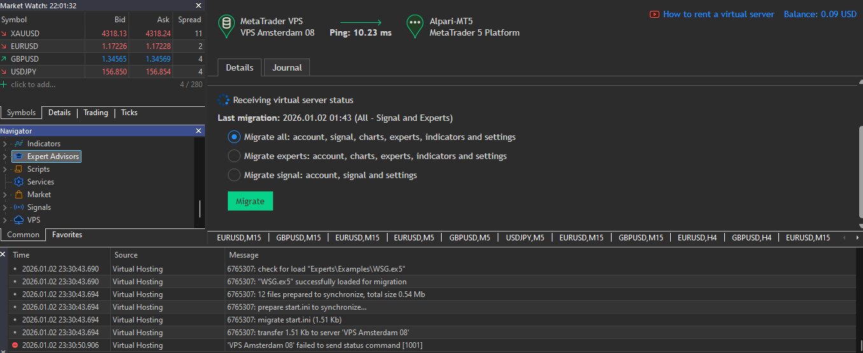Click the green Alpari-MT5 platform pin icon
863x353 pixels.
[415, 26]
